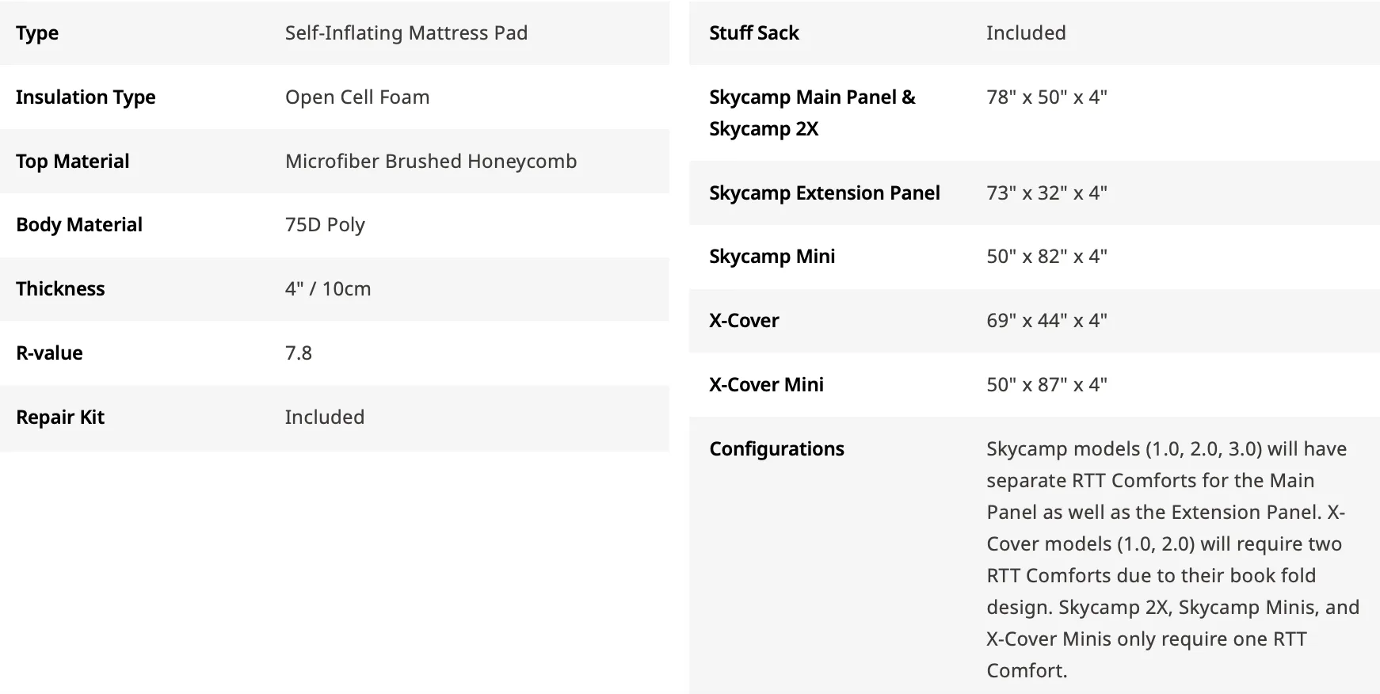This screenshot has width=1380, height=694.
Task: Click the X-Cover Mini dimensions value
Action: (x=1046, y=385)
